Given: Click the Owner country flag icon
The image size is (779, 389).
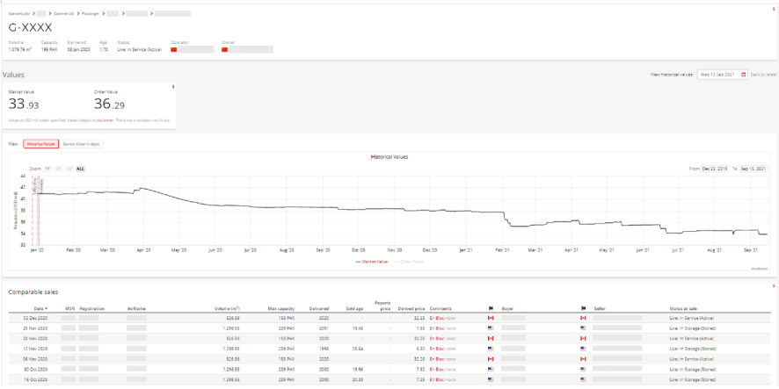Looking at the screenshot, I should 224,50.
